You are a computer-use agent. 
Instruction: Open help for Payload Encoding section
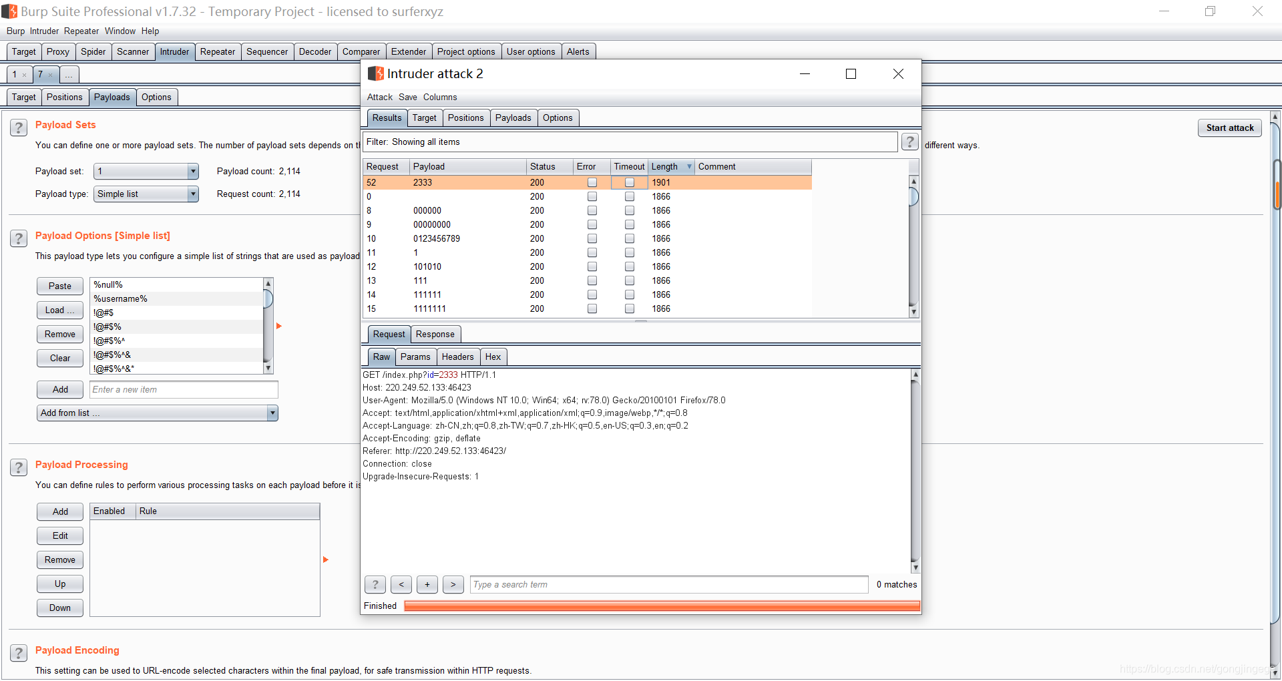[19, 653]
